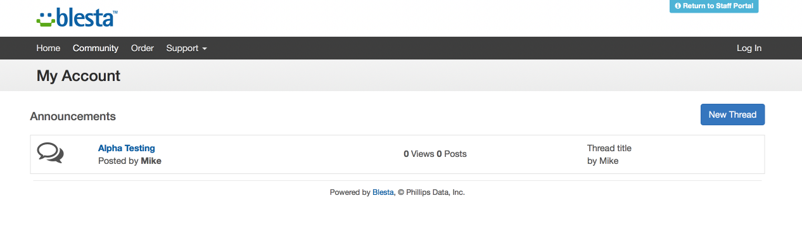The width and height of the screenshot is (802, 236).
Task: Click Return to Staff Portal button
Action: [714, 6]
